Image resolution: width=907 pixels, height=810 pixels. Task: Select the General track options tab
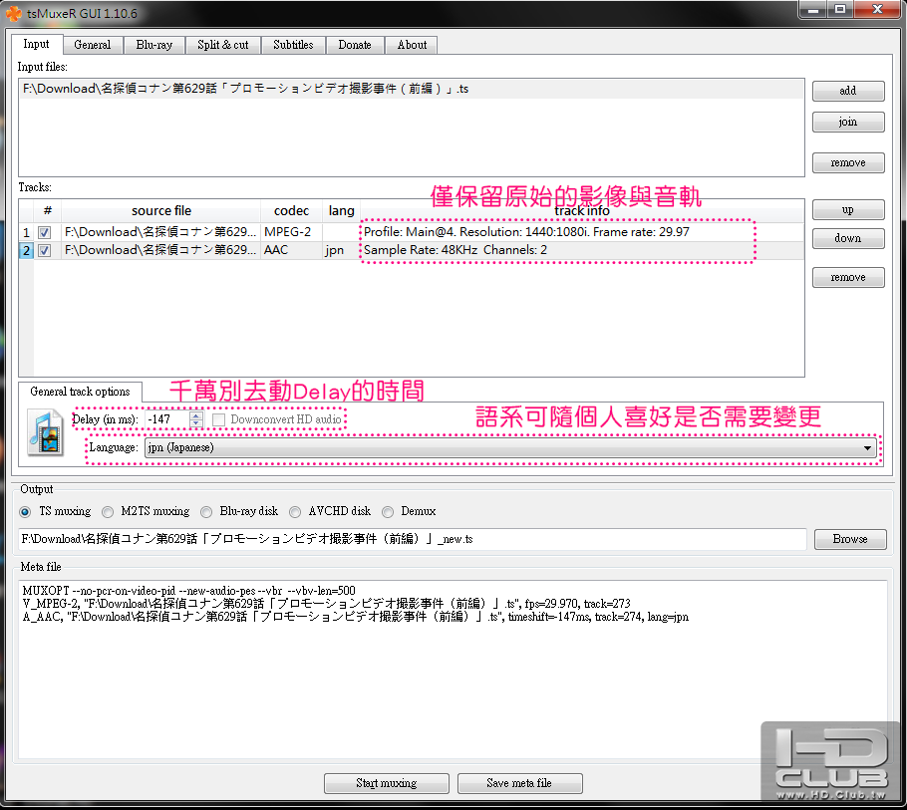coord(80,392)
